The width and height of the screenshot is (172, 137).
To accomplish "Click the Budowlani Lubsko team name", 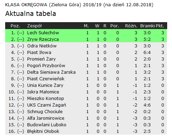I will click(x=47, y=125).
